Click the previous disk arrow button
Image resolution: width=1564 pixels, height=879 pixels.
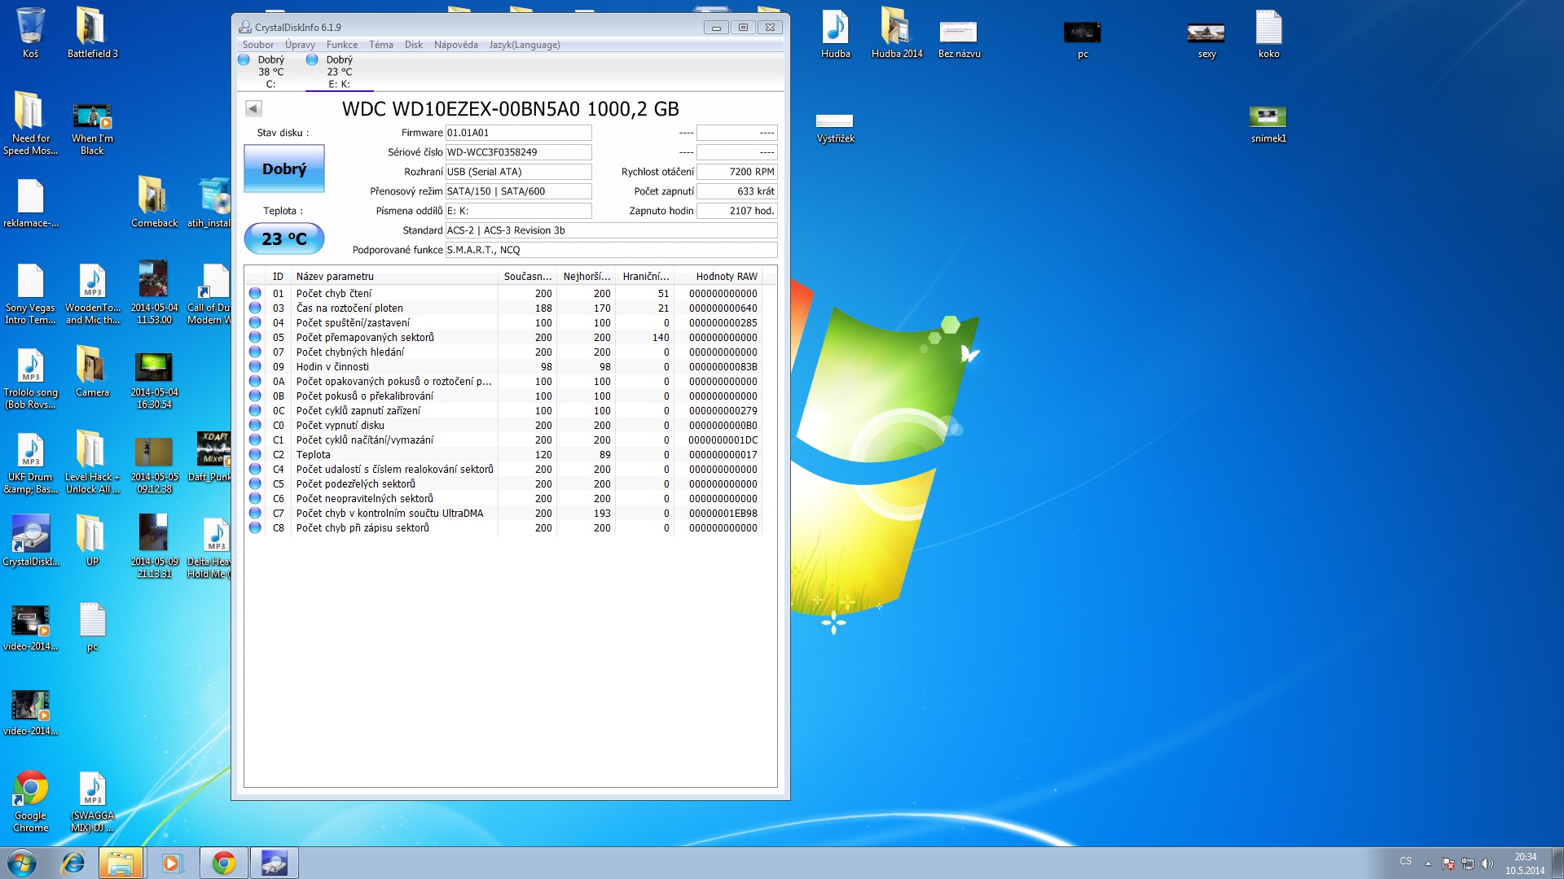(x=253, y=108)
